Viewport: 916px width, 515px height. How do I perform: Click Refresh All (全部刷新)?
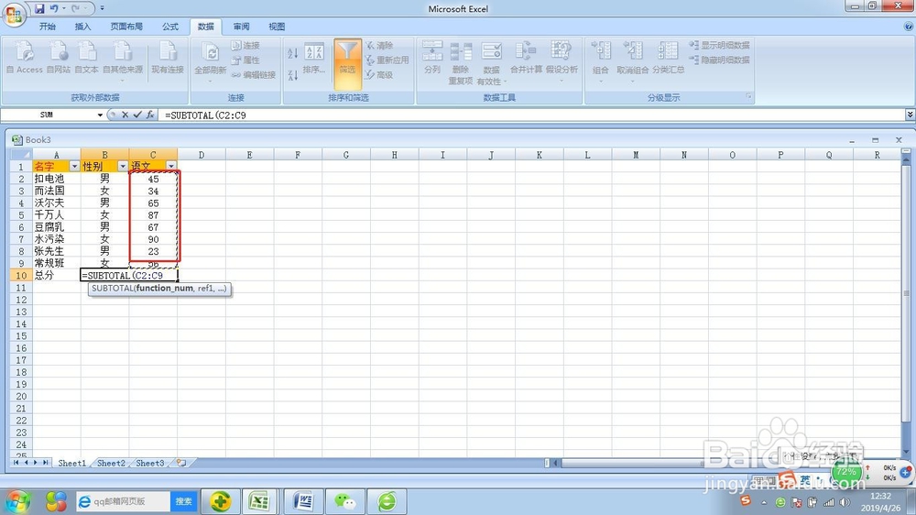click(x=211, y=60)
